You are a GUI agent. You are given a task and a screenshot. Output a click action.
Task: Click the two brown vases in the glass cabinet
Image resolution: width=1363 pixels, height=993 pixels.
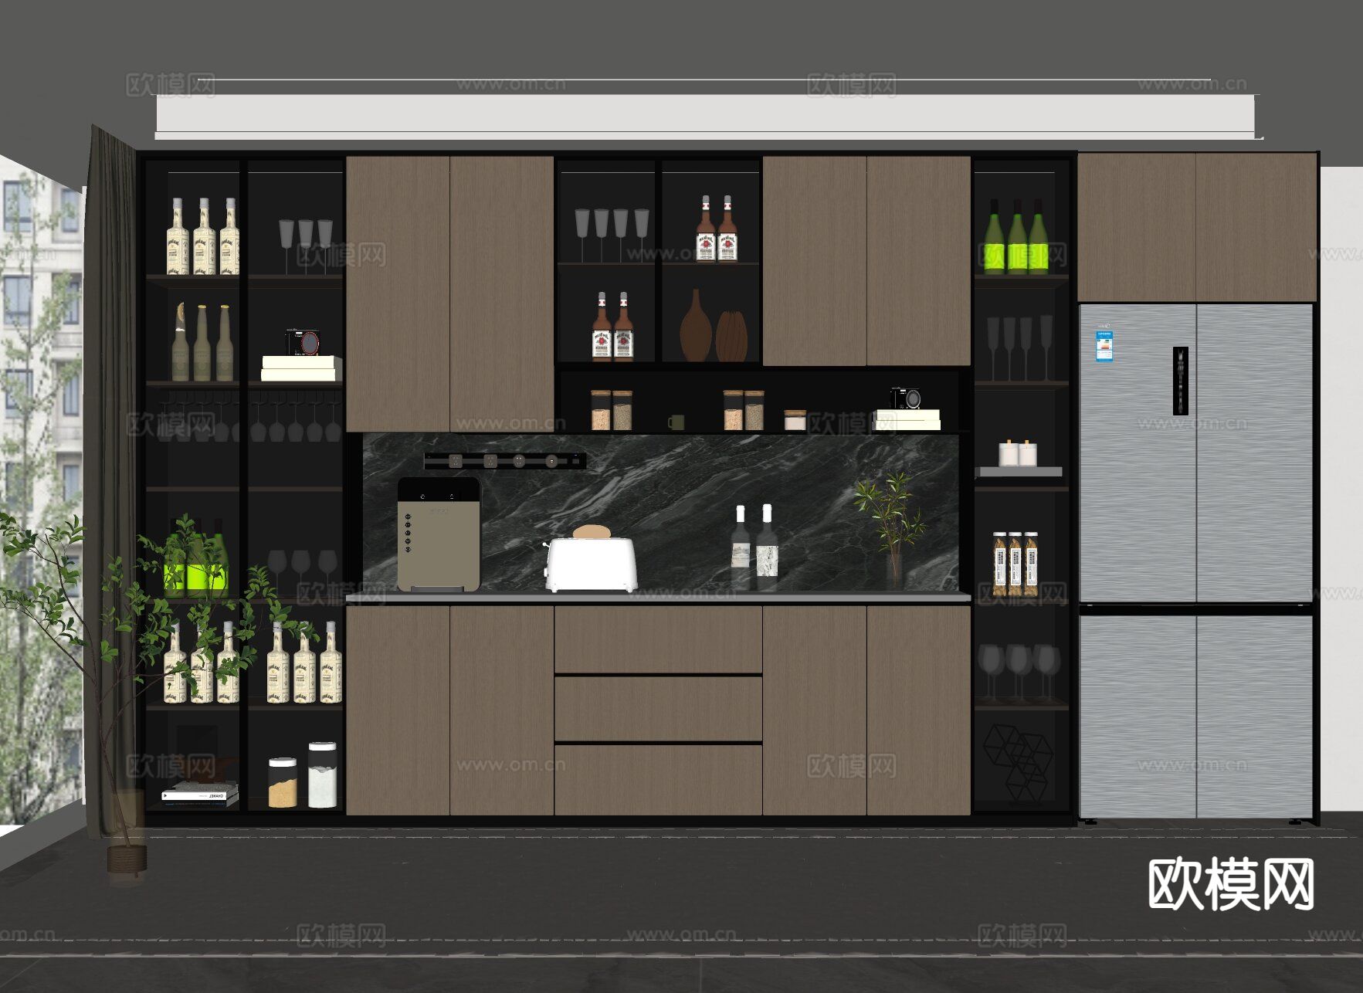[x=714, y=326]
